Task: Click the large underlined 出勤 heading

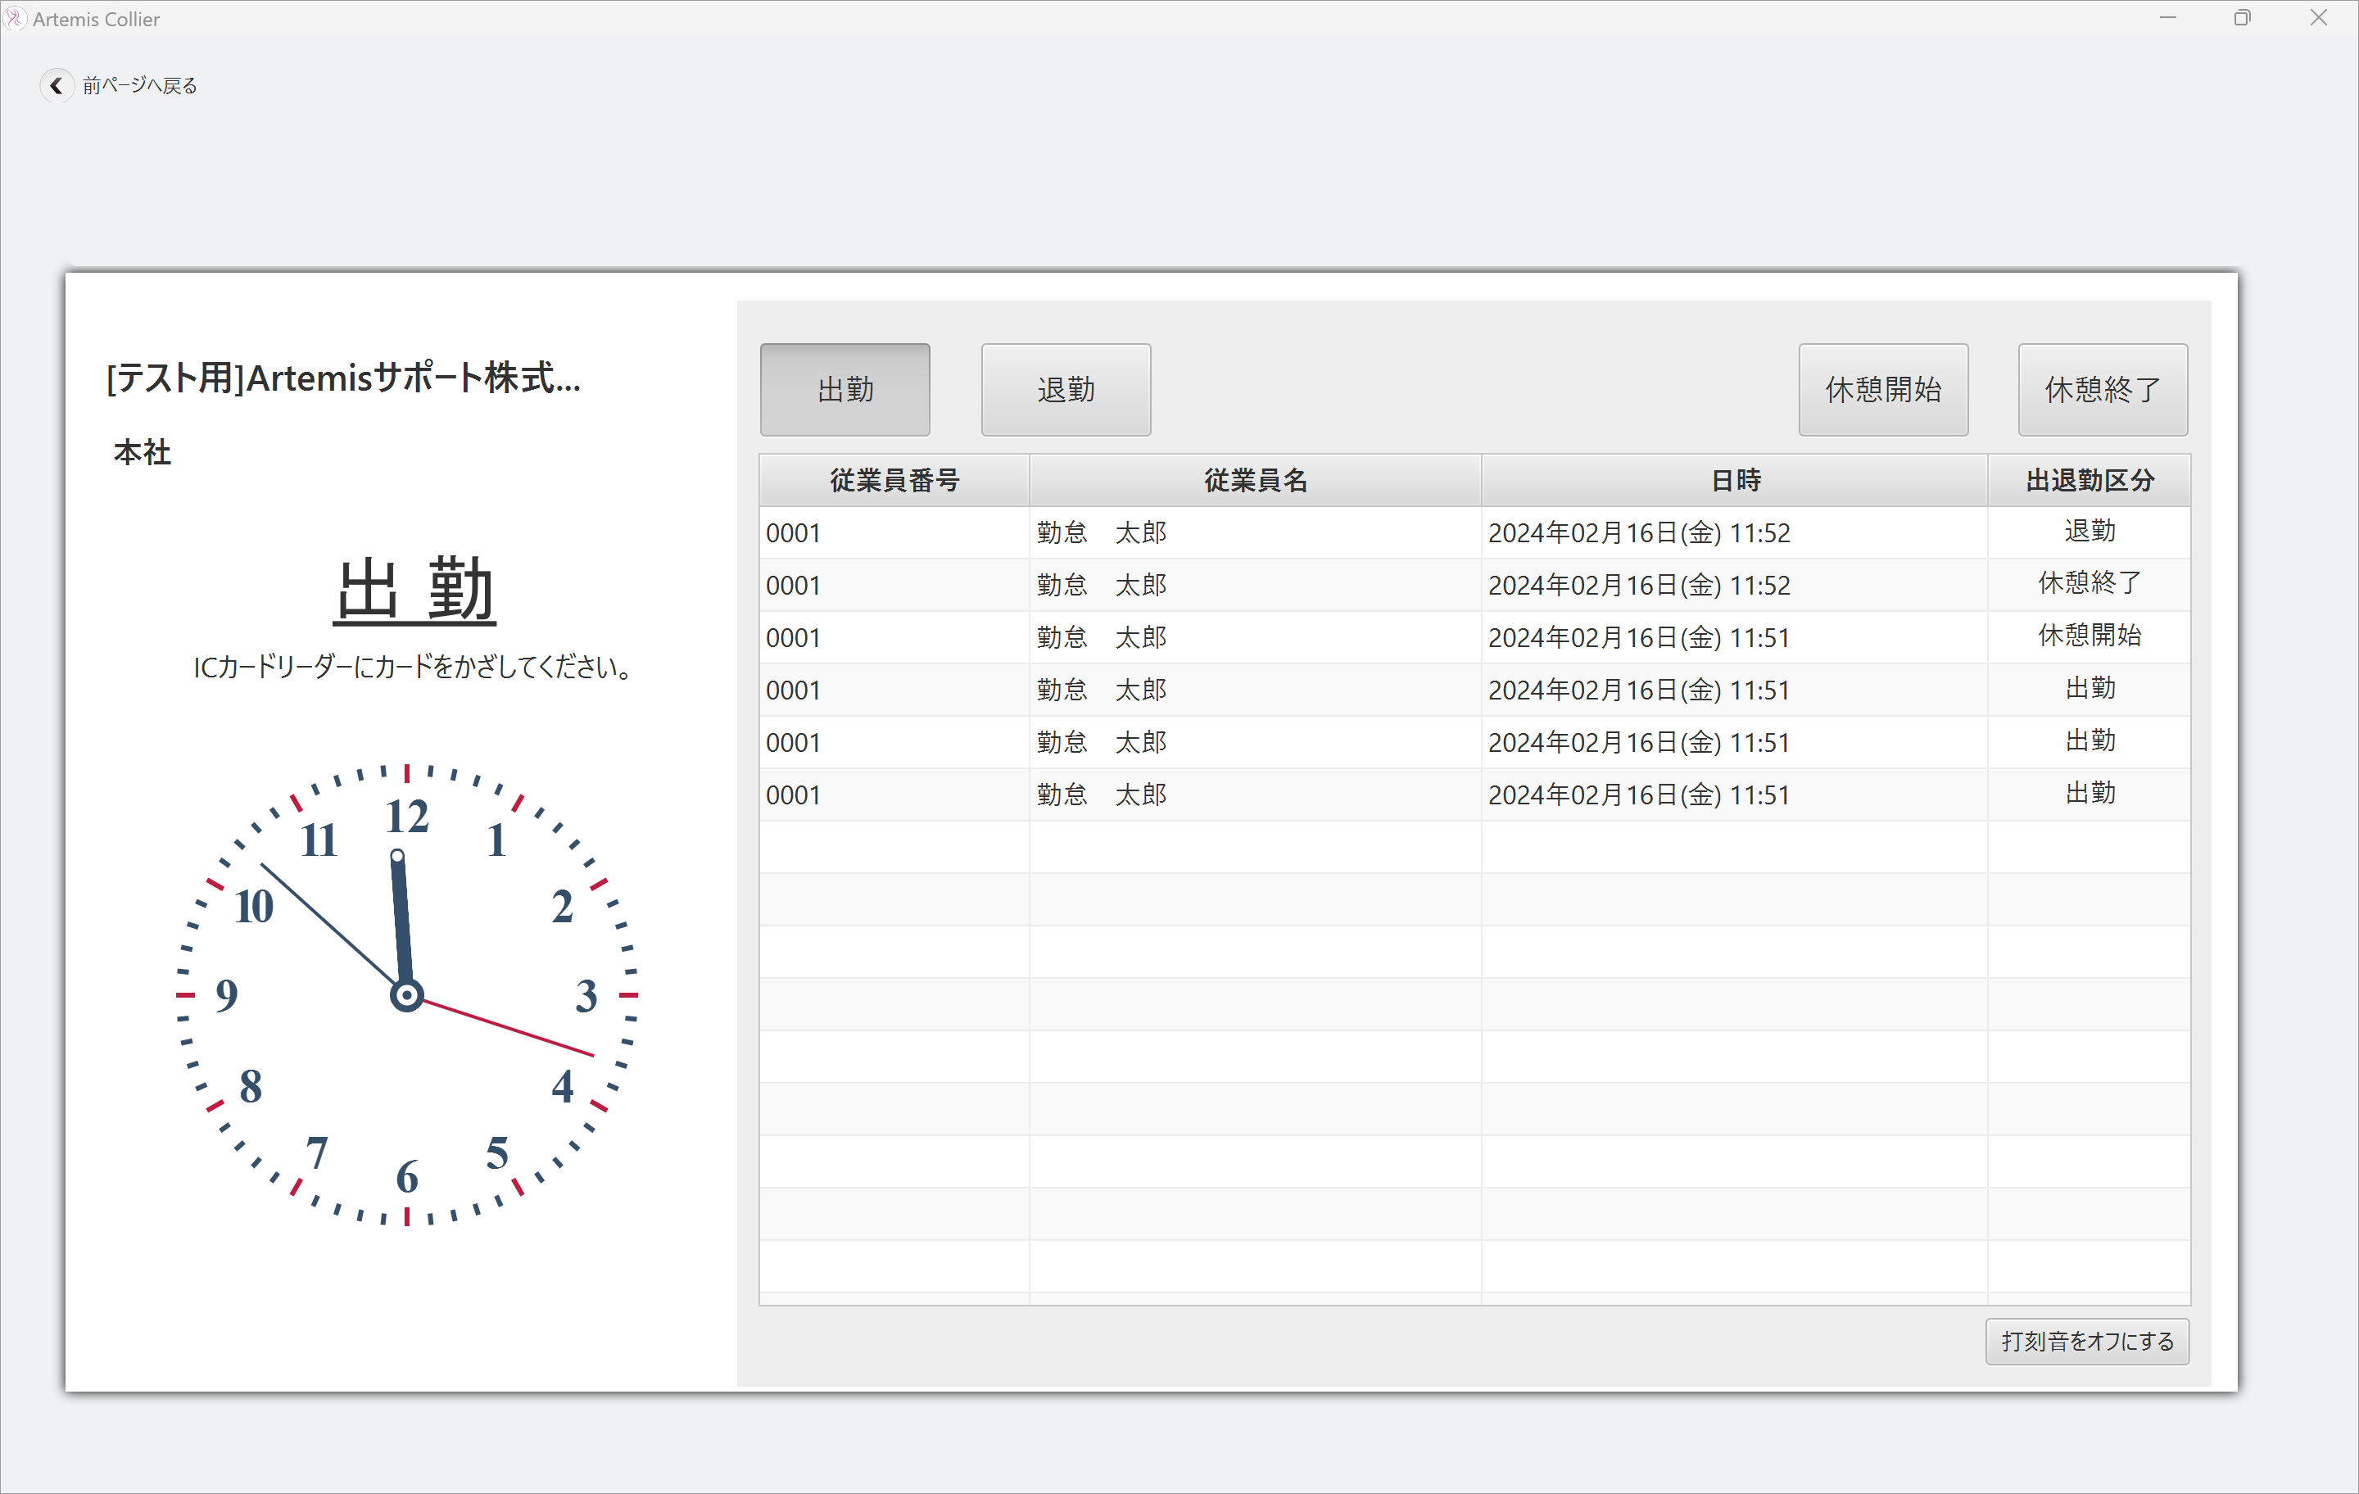Action: coord(414,591)
